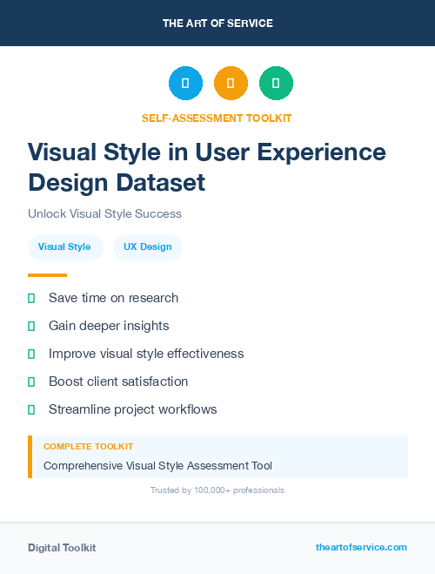Screen dimensions: 435x574
Task: Click bullet icon beside Save time on research
Action: coord(31,299)
